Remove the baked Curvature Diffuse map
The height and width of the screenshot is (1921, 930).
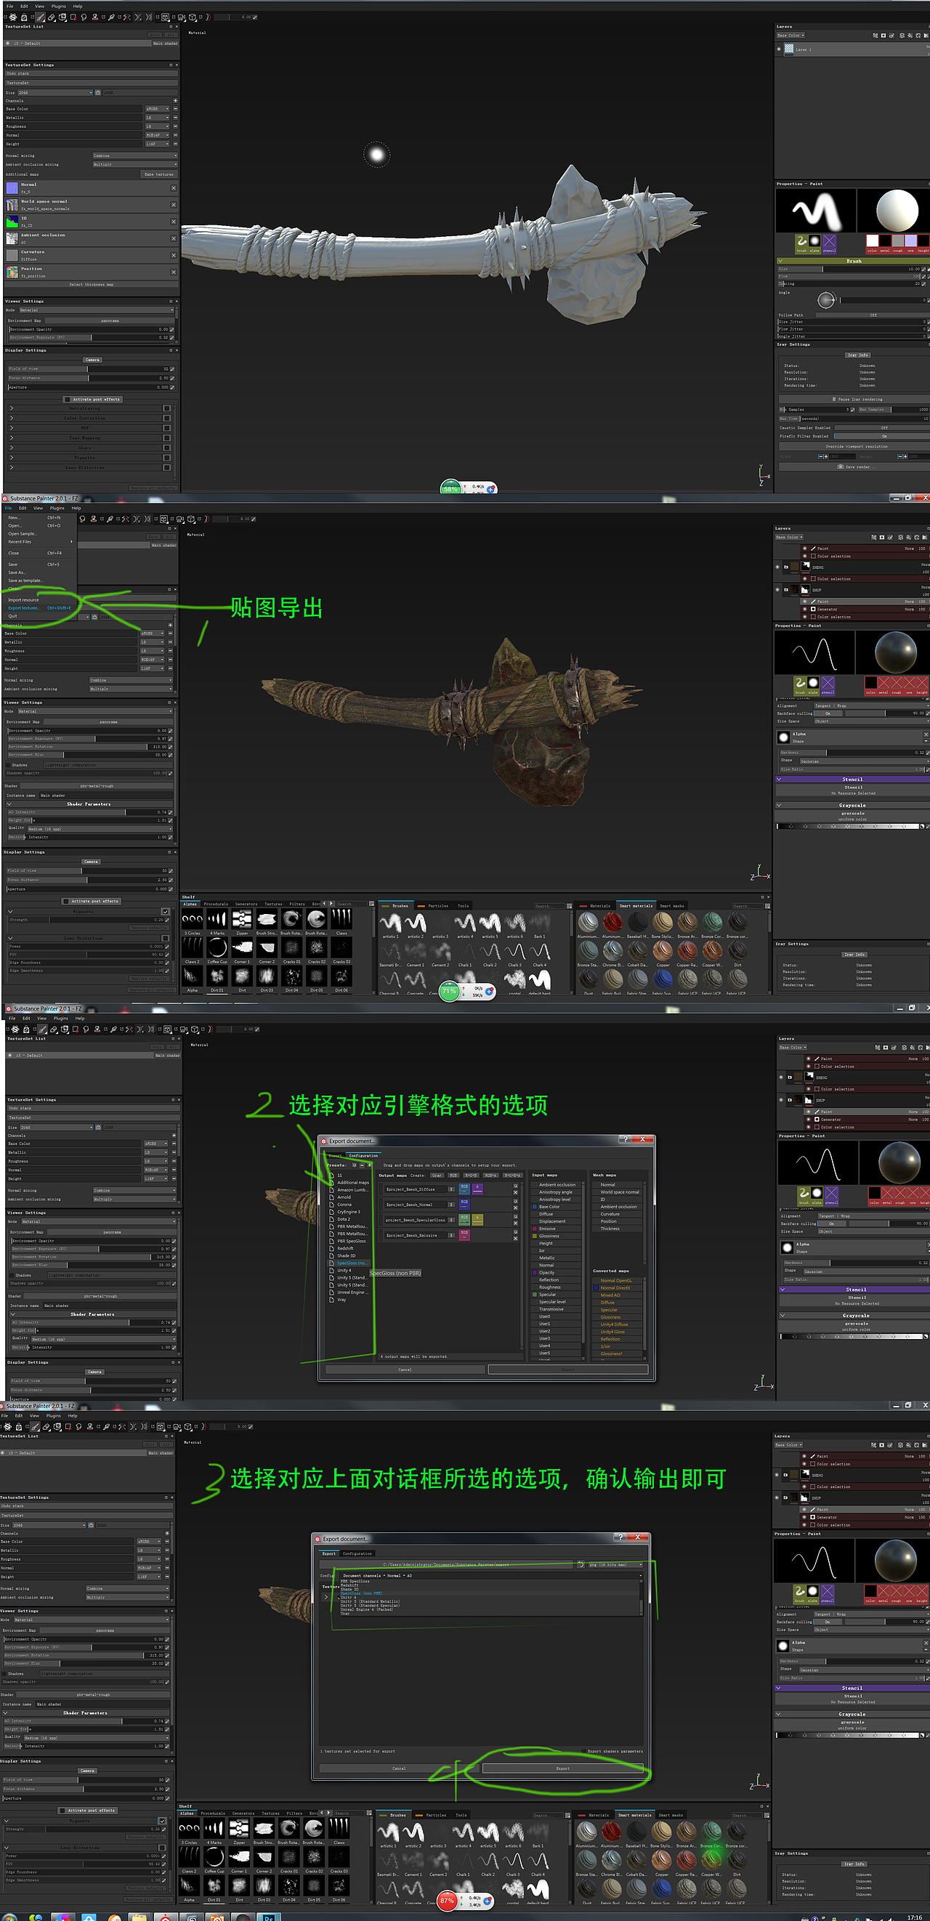click(x=174, y=256)
